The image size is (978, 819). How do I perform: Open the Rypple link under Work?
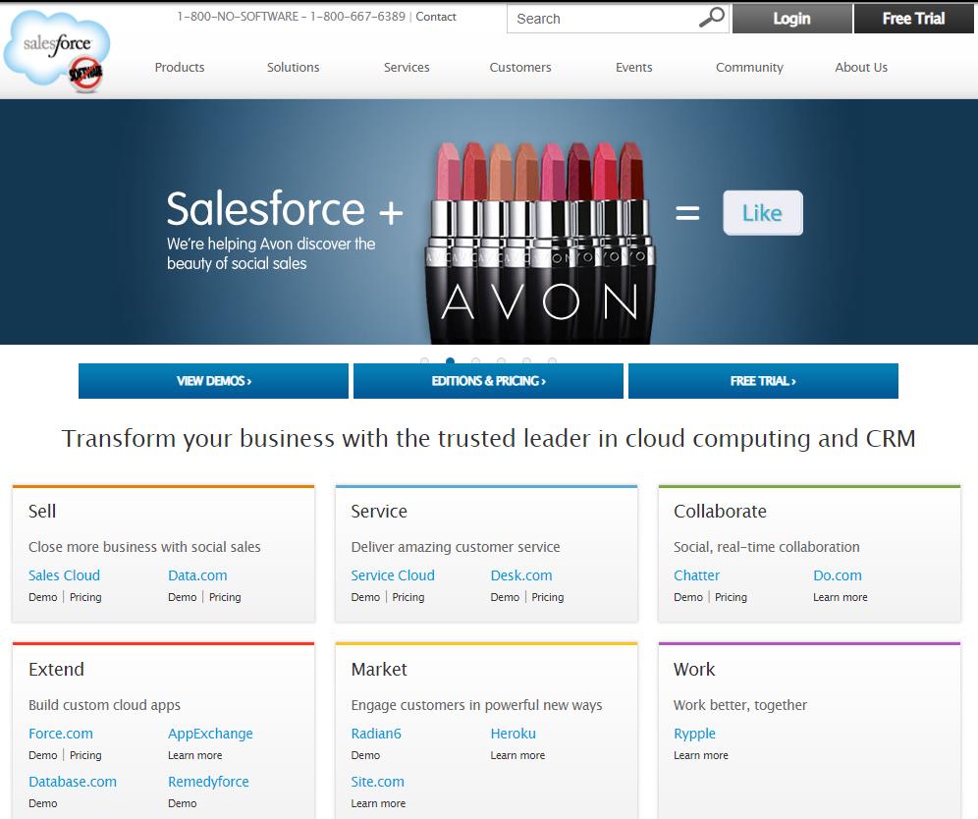[x=694, y=734]
